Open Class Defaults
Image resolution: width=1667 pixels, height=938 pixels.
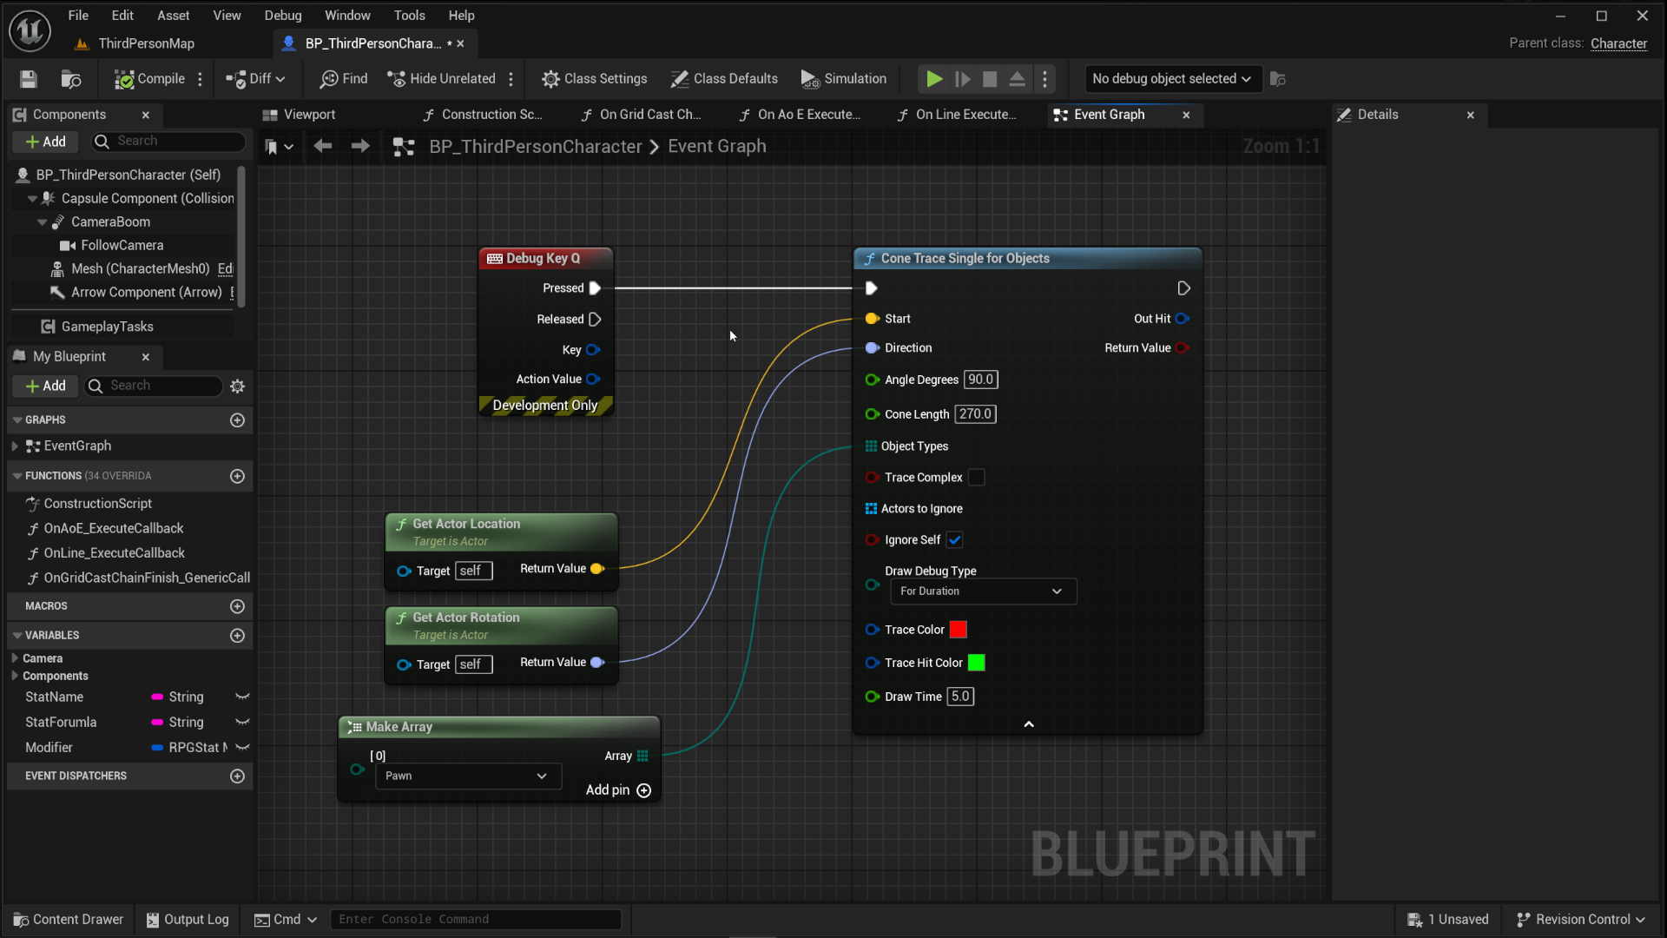pyautogui.click(x=724, y=79)
